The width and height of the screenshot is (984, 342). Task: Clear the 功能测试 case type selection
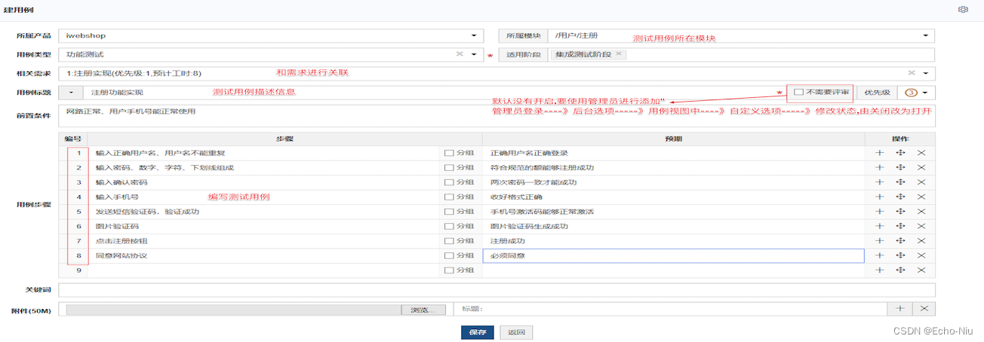[459, 54]
